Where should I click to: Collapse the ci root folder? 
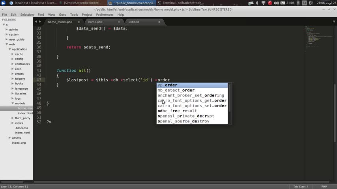pos(4,24)
